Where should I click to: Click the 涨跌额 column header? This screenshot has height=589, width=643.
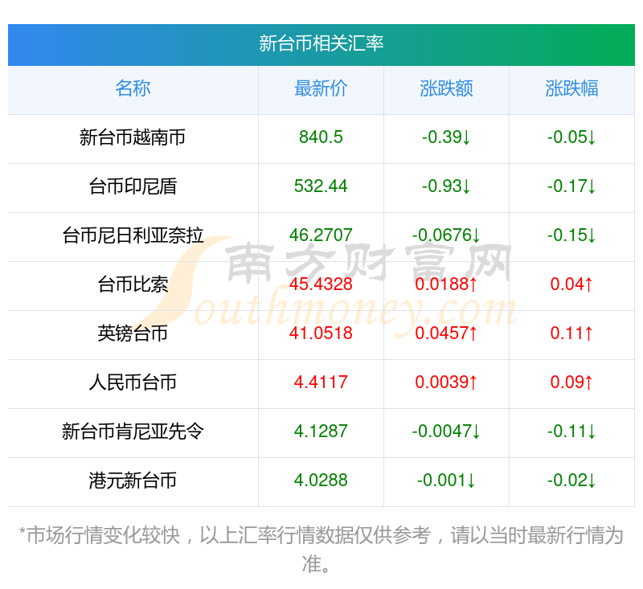[x=446, y=88]
